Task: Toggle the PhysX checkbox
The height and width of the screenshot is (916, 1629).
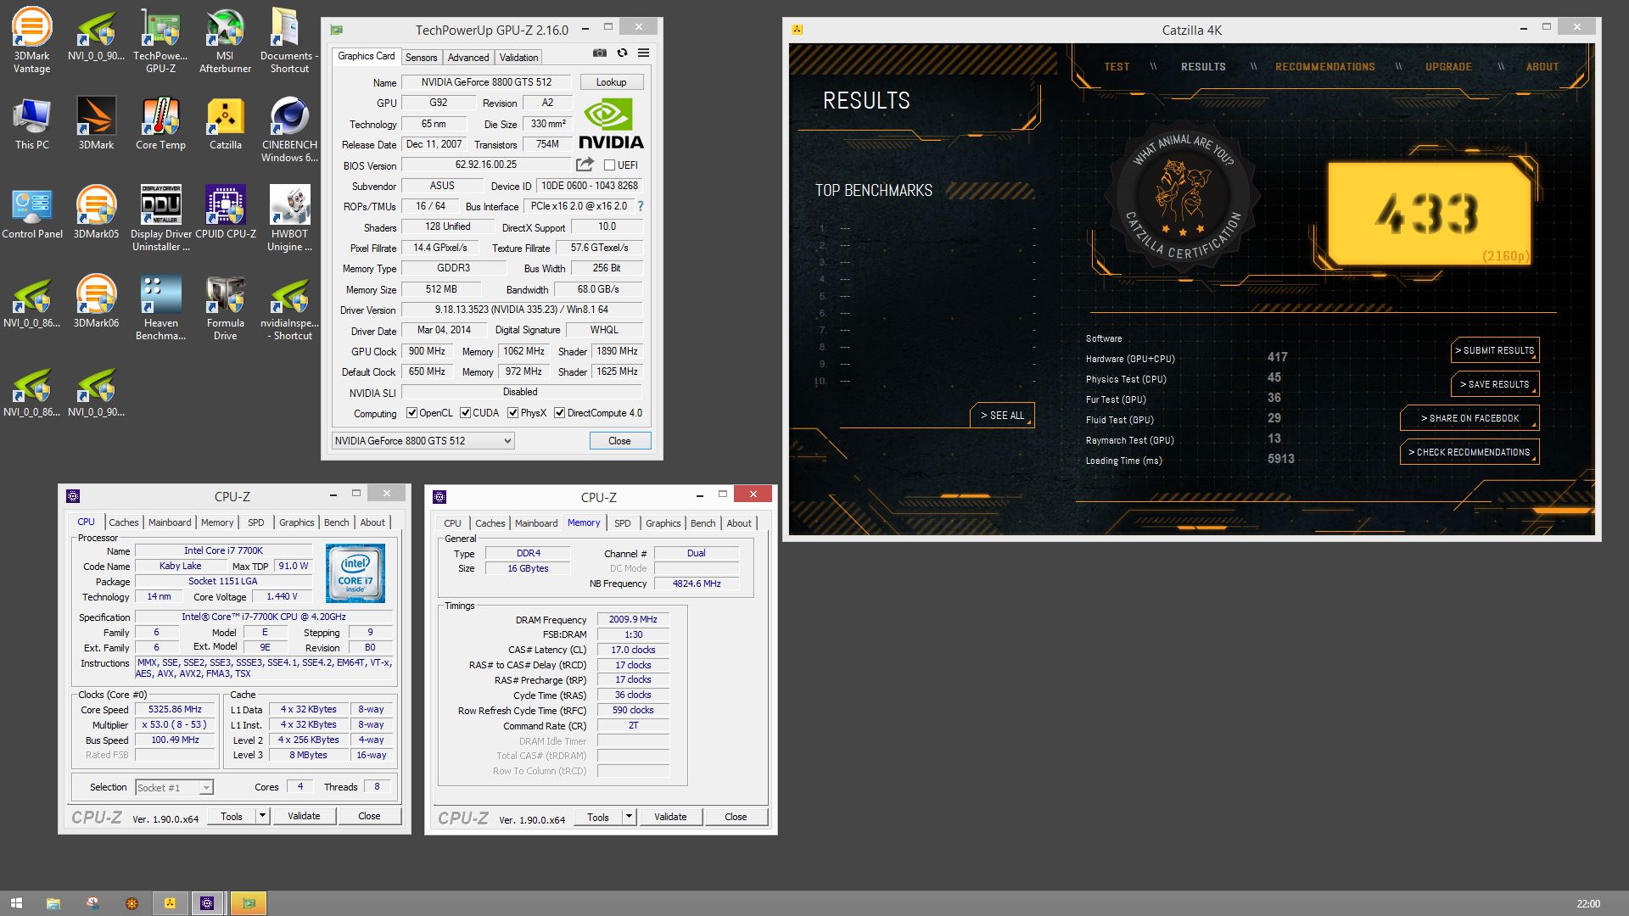Action: 512,413
